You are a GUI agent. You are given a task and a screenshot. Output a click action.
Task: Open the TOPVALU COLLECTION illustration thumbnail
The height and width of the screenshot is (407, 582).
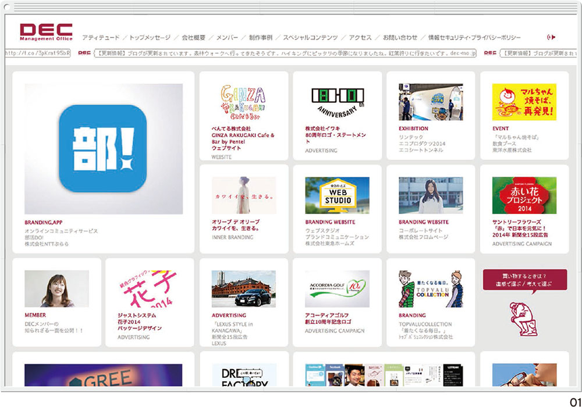click(x=431, y=289)
